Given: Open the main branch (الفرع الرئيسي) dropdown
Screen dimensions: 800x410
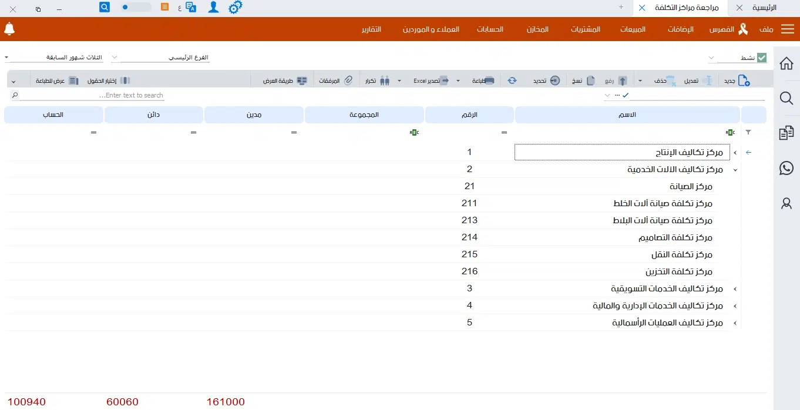Looking at the screenshot, I should click(160, 58).
